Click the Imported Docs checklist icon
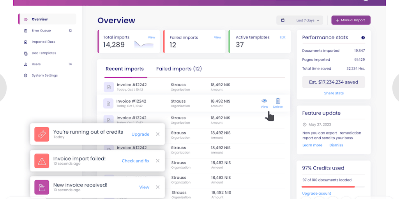399x199 pixels. [x=25, y=42]
